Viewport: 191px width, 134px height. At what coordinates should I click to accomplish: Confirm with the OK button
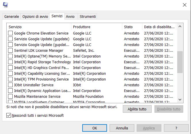pos(95,128)
